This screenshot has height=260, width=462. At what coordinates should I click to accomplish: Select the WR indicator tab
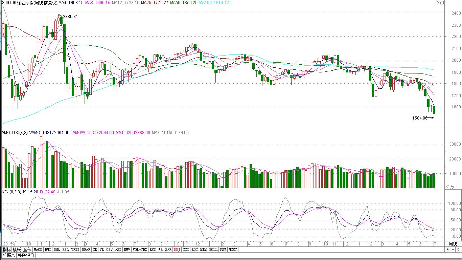click(x=161, y=250)
